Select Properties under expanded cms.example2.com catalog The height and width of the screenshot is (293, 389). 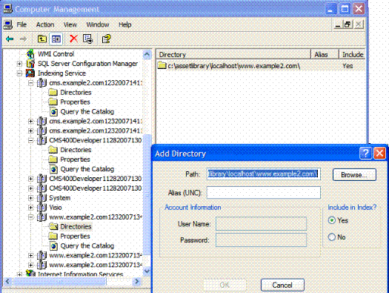pos(75,102)
